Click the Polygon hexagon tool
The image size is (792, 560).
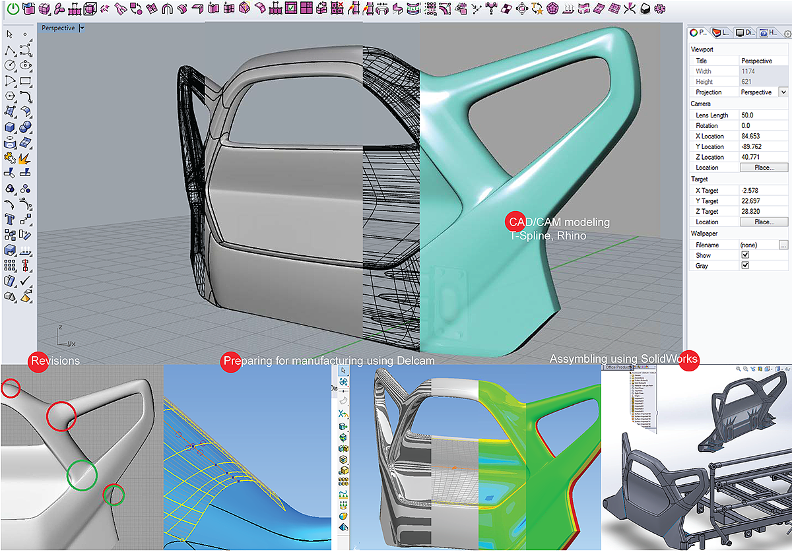click(10, 96)
